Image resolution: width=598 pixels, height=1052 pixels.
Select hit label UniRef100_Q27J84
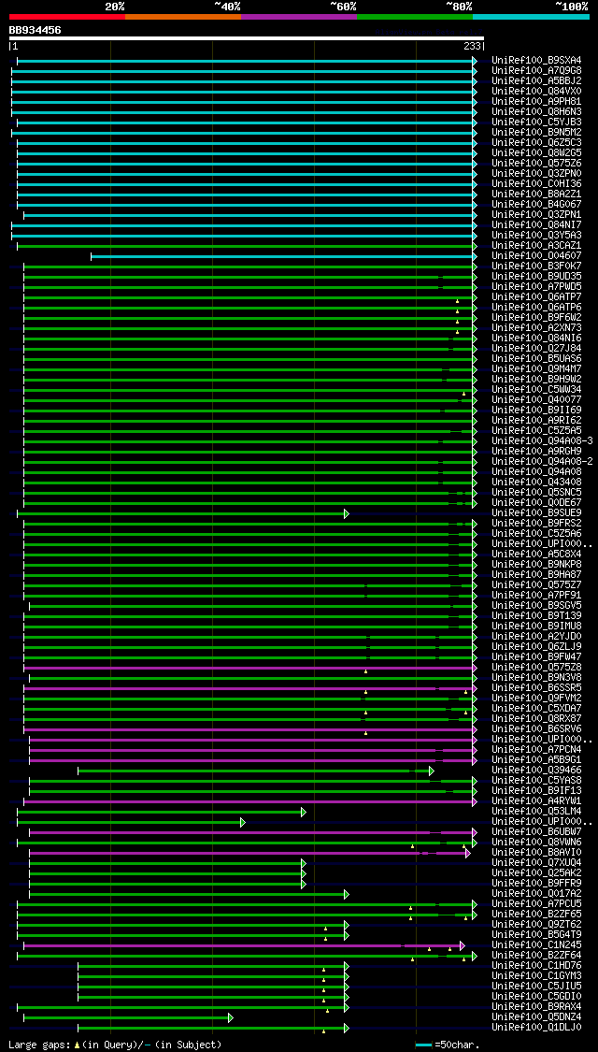[x=536, y=348]
